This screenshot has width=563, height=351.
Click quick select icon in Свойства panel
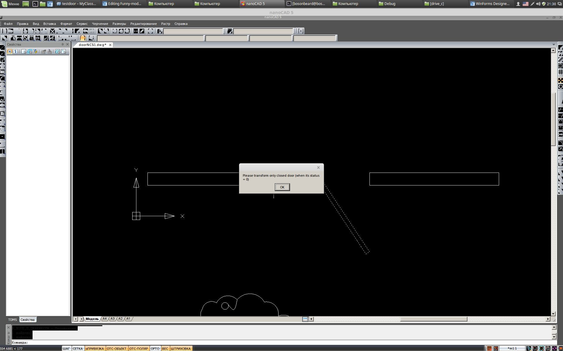pyautogui.click(x=30, y=51)
